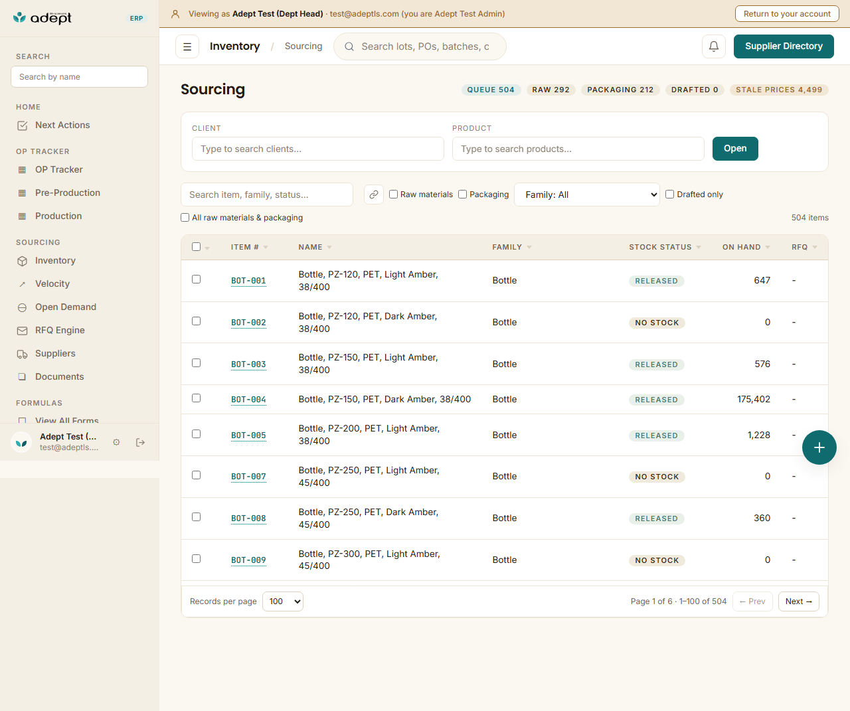The width and height of the screenshot is (850, 711).
Task: Check the Drafted only checkbox
Action: pos(670,195)
